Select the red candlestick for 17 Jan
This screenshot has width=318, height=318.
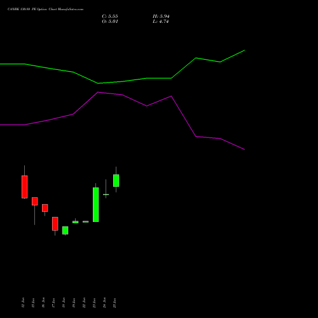(55, 224)
